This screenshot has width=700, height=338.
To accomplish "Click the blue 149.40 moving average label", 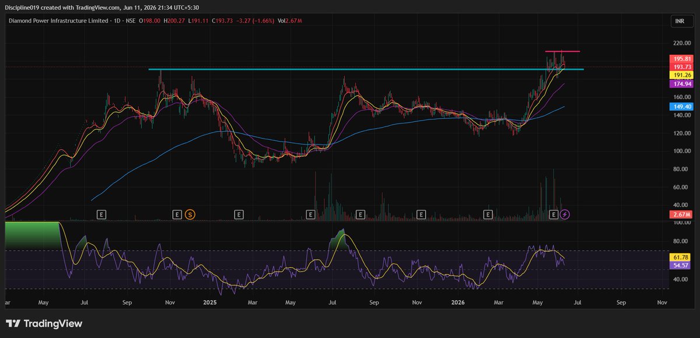I will click(x=682, y=107).
